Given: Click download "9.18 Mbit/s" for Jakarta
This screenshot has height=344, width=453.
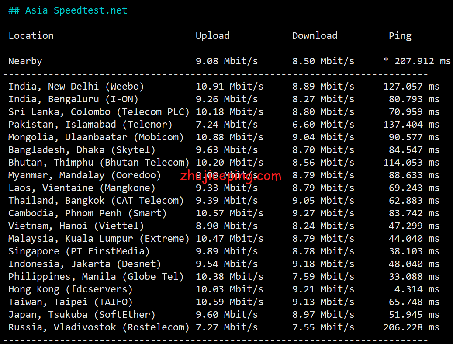Looking at the screenshot, I should click(x=323, y=264).
